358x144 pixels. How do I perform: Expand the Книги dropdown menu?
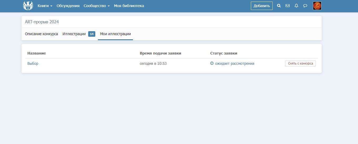click(45, 6)
